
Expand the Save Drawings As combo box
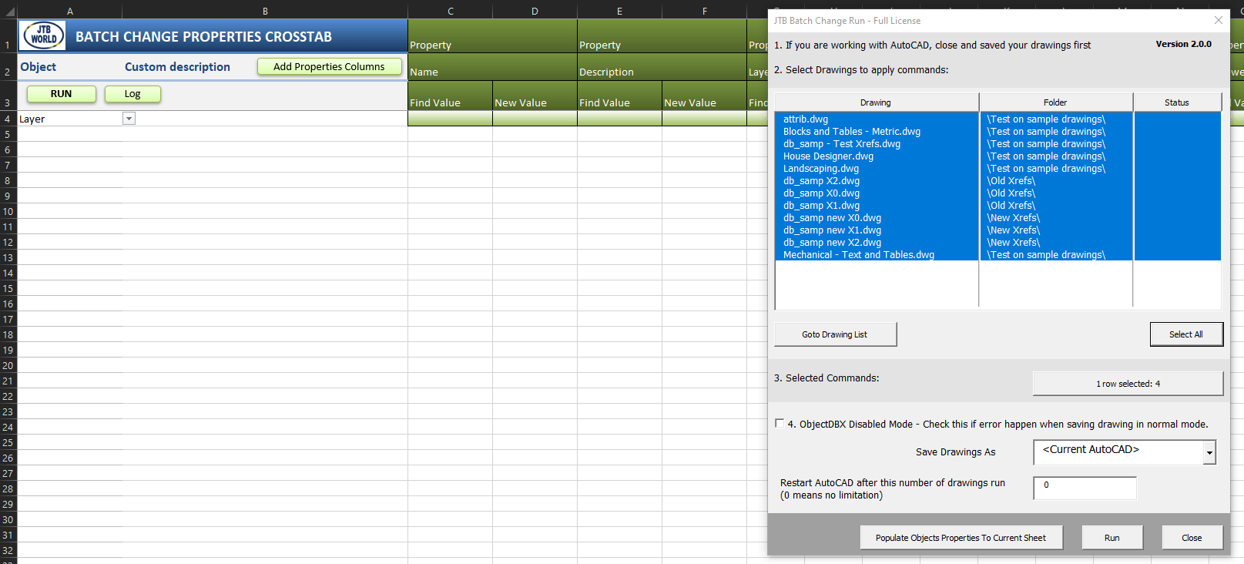(1209, 452)
